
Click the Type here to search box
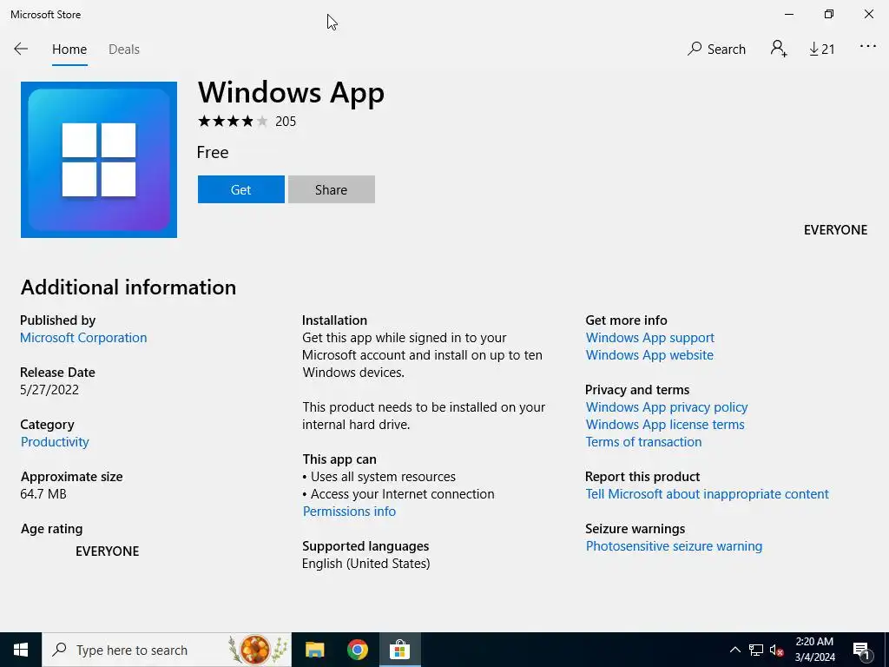coord(166,650)
